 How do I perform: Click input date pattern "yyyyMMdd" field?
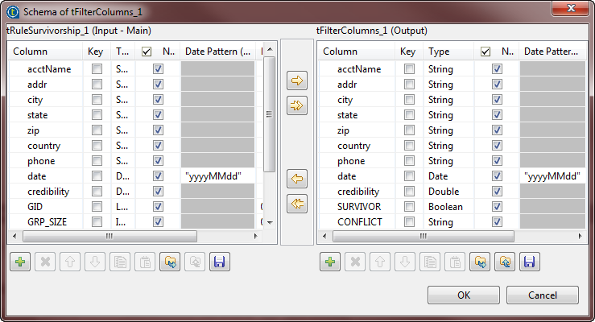pos(218,176)
